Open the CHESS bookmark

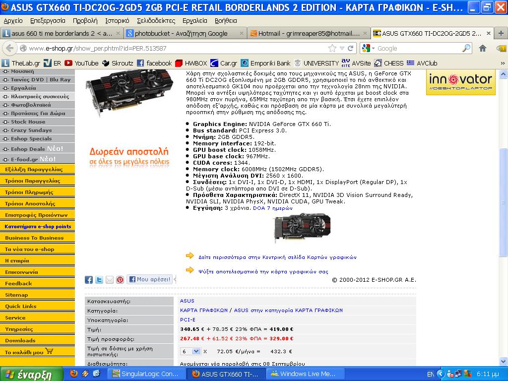(389, 63)
